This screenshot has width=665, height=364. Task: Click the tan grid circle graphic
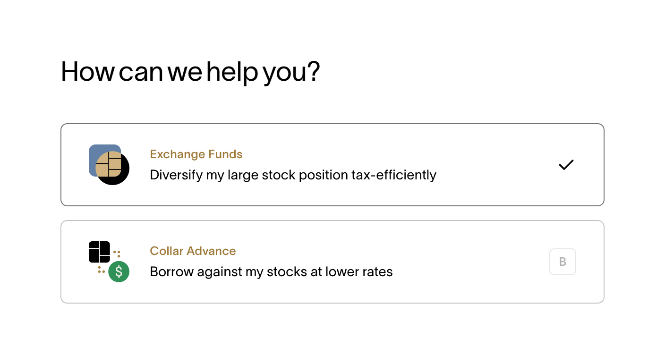[109, 164]
